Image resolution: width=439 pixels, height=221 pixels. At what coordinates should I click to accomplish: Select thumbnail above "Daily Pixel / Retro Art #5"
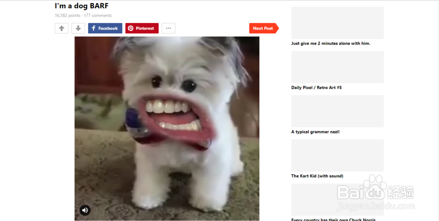(338, 67)
